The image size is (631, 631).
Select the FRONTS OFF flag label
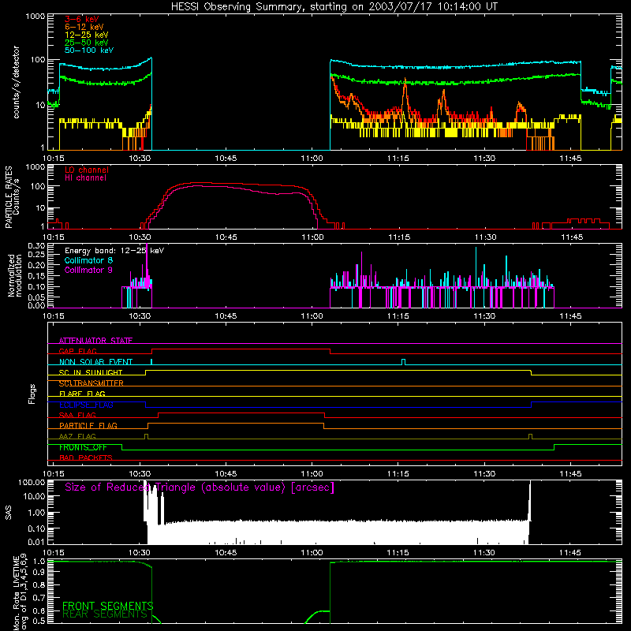tap(83, 447)
